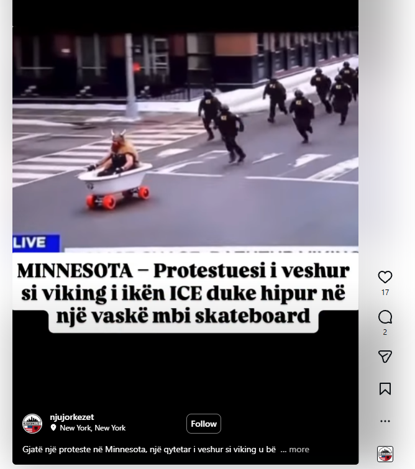Open the njujorkezet profile picture

pos(32,424)
